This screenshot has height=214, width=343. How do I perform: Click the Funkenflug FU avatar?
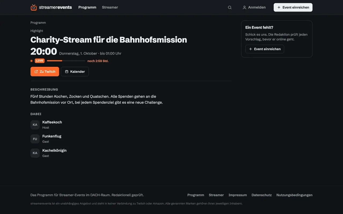click(x=35, y=139)
